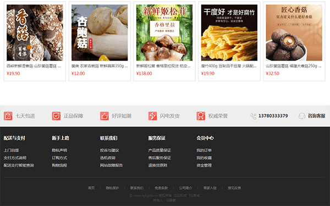Viewport: 330px width, 206px height.
Task: Open 免责条款 in bottom navigation
Action: pos(161,188)
